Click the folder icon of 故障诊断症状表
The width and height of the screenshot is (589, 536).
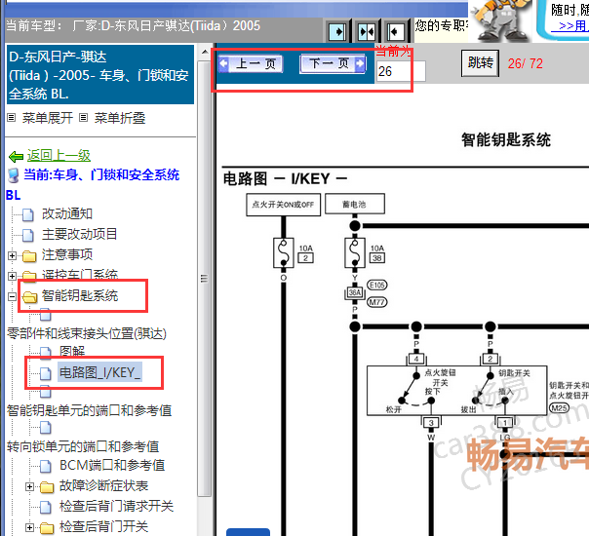pos(47,487)
